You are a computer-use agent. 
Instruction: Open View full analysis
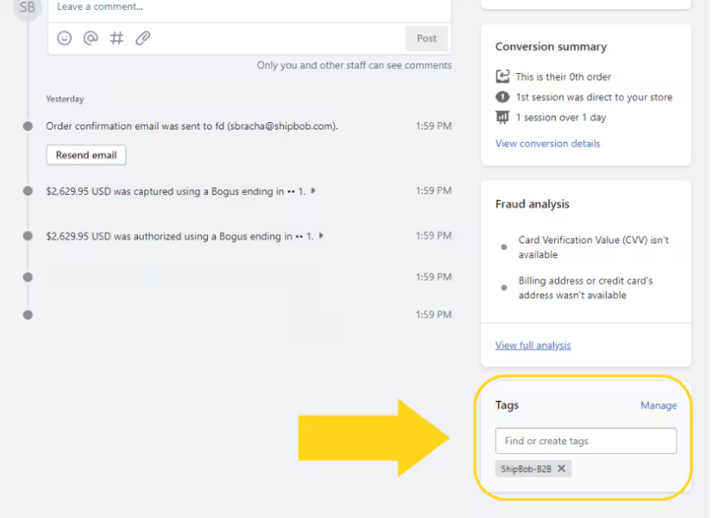click(x=532, y=345)
